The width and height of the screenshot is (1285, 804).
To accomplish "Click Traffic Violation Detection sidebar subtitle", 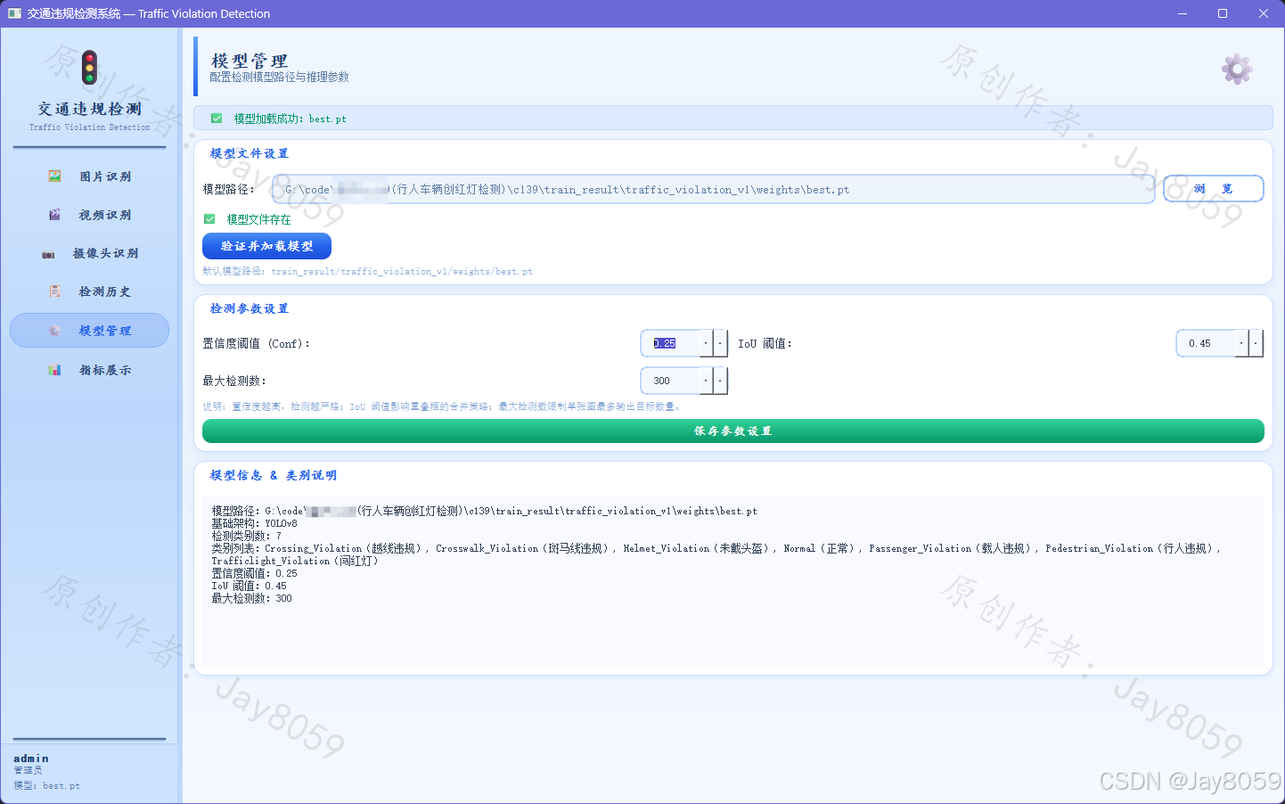I will click(x=89, y=127).
